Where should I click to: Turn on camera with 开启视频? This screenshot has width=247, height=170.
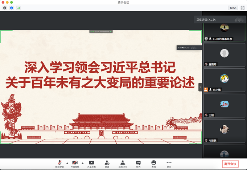tap(75, 162)
